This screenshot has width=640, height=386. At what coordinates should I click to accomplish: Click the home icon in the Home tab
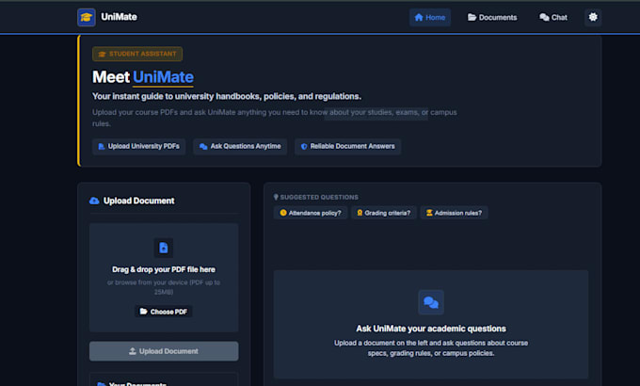419,17
